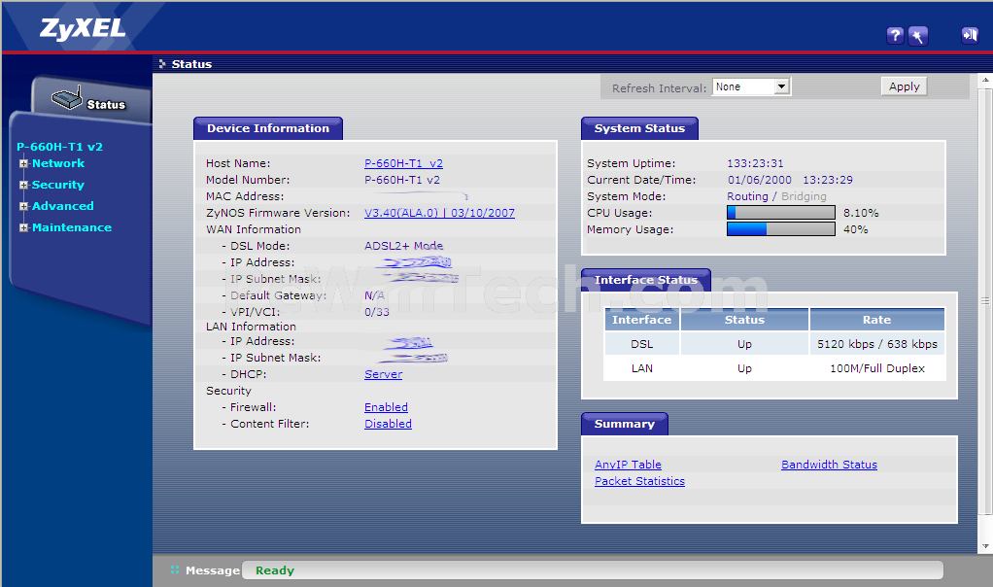Open the Network menu

(x=58, y=163)
